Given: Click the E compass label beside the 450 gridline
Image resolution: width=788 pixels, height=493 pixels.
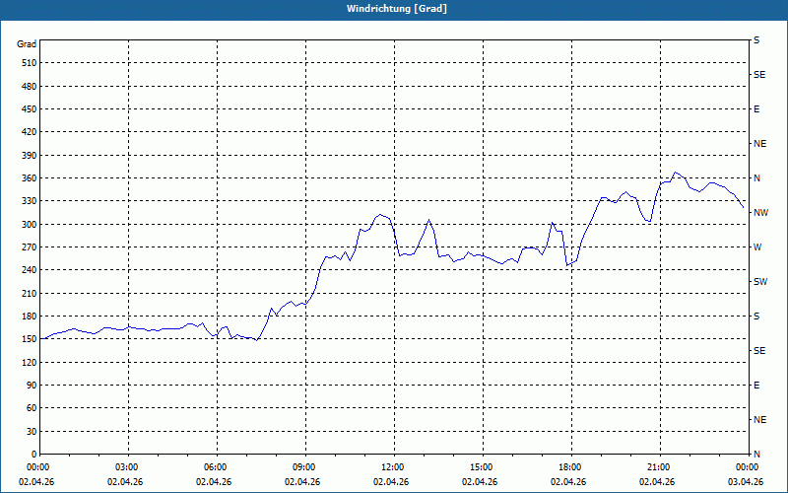Looking at the screenshot, I should pyautogui.click(x=756, y=109).
